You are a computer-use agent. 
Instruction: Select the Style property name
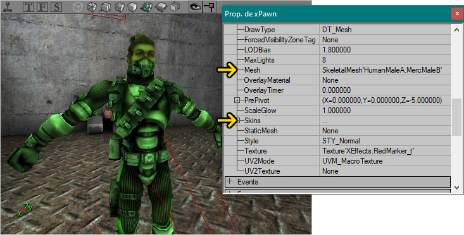(251, 141)
